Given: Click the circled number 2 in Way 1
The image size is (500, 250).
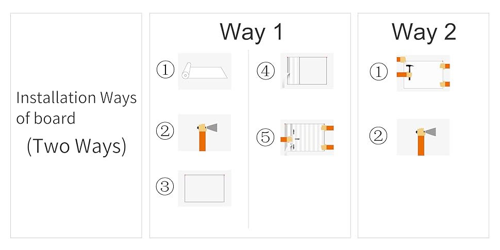Looking at the screenshot, I should [165, 131].
